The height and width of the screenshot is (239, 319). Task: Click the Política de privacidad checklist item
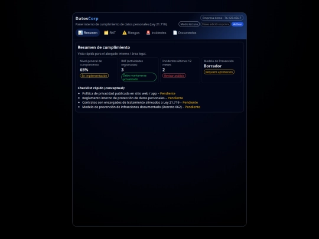(x=129, y=93)
